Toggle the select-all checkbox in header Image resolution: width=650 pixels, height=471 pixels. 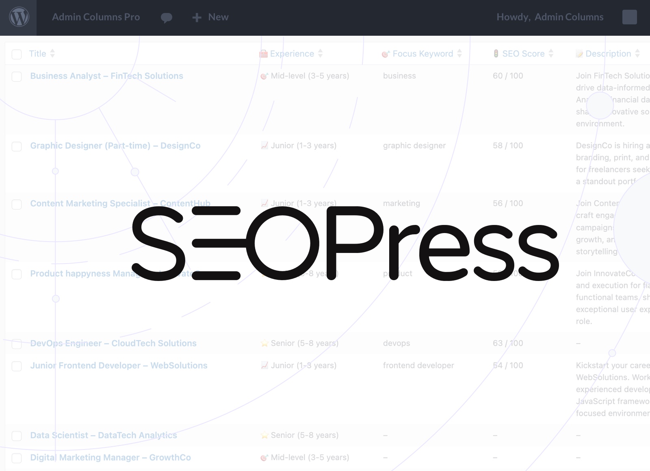pyautogui.click(x=17, y=54)
